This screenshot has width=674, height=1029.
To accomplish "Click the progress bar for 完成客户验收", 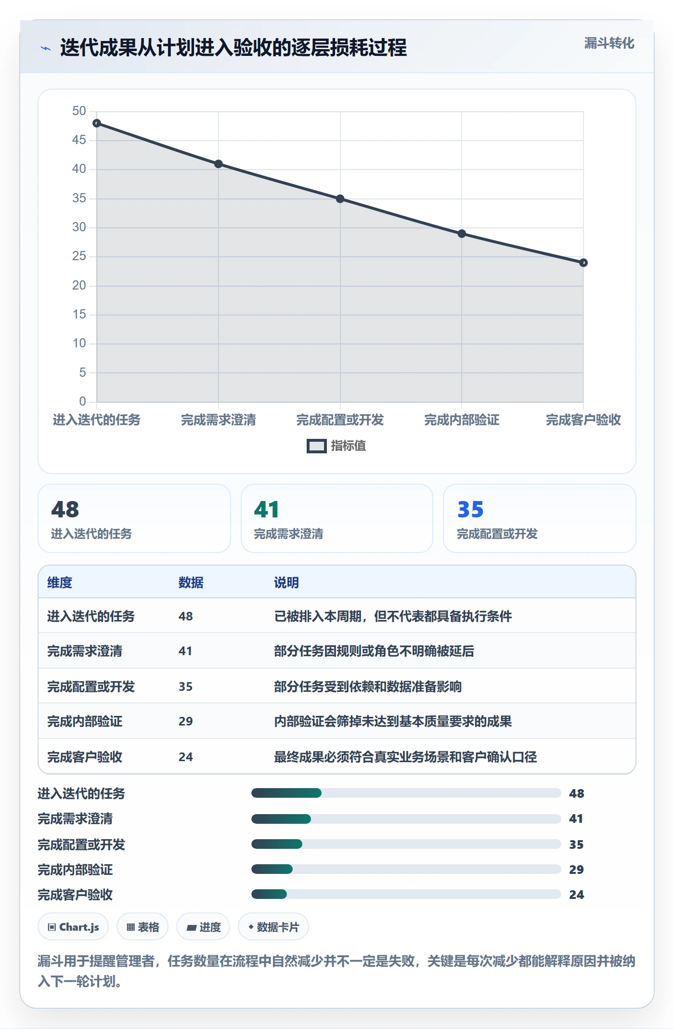I will point(406,894).
